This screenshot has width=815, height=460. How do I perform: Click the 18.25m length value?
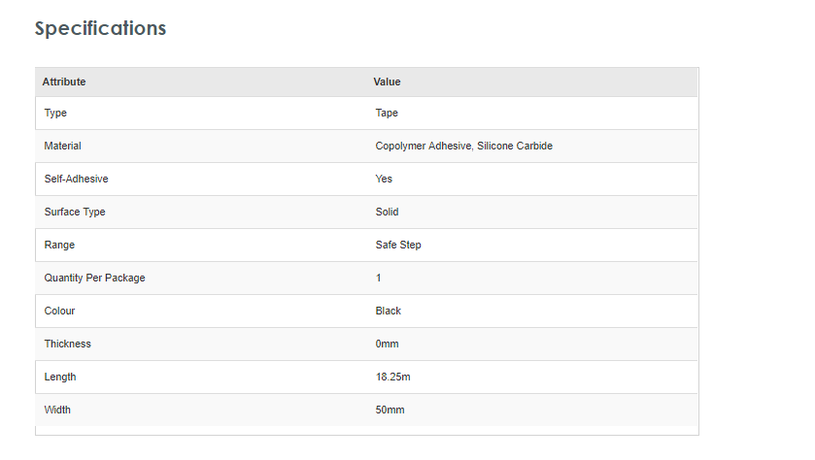coord(392,377)
